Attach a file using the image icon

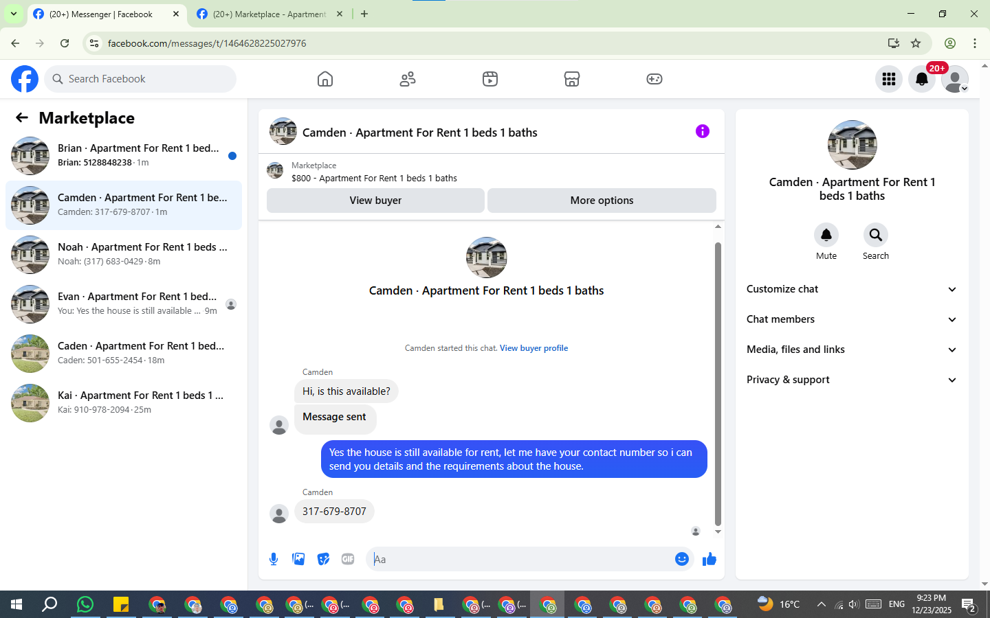point(298,559)
